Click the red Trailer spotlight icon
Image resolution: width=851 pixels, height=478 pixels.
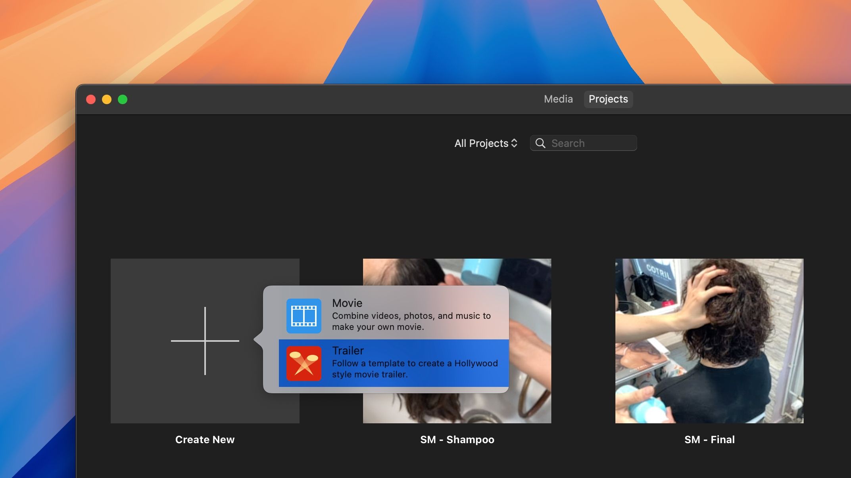(x=304, y=363)
